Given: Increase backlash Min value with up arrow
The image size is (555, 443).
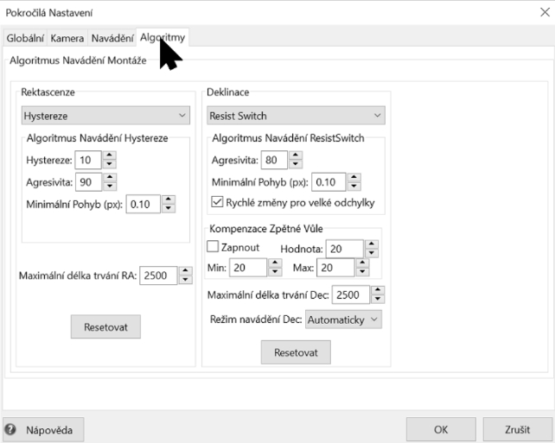Looking at the screenshot, I should point(275,263).
